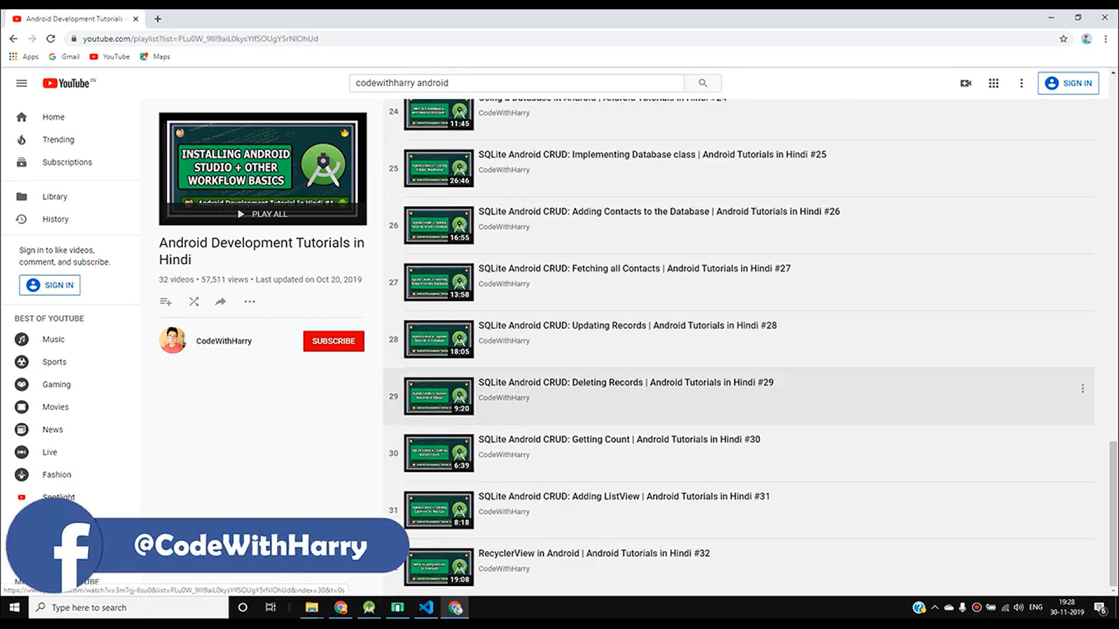Select the Android Development Tutorials tab
Image resolution: width=1119 pixels, height=629 pixels.
click(x=76, y=19)
